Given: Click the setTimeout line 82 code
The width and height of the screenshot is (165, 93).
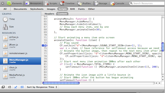Looking at the screenshot, I should [112, 67].
